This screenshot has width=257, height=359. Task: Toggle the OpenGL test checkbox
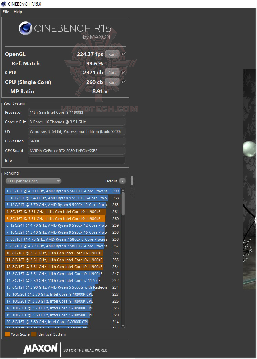pyautogui.click(x=124, y=54)
